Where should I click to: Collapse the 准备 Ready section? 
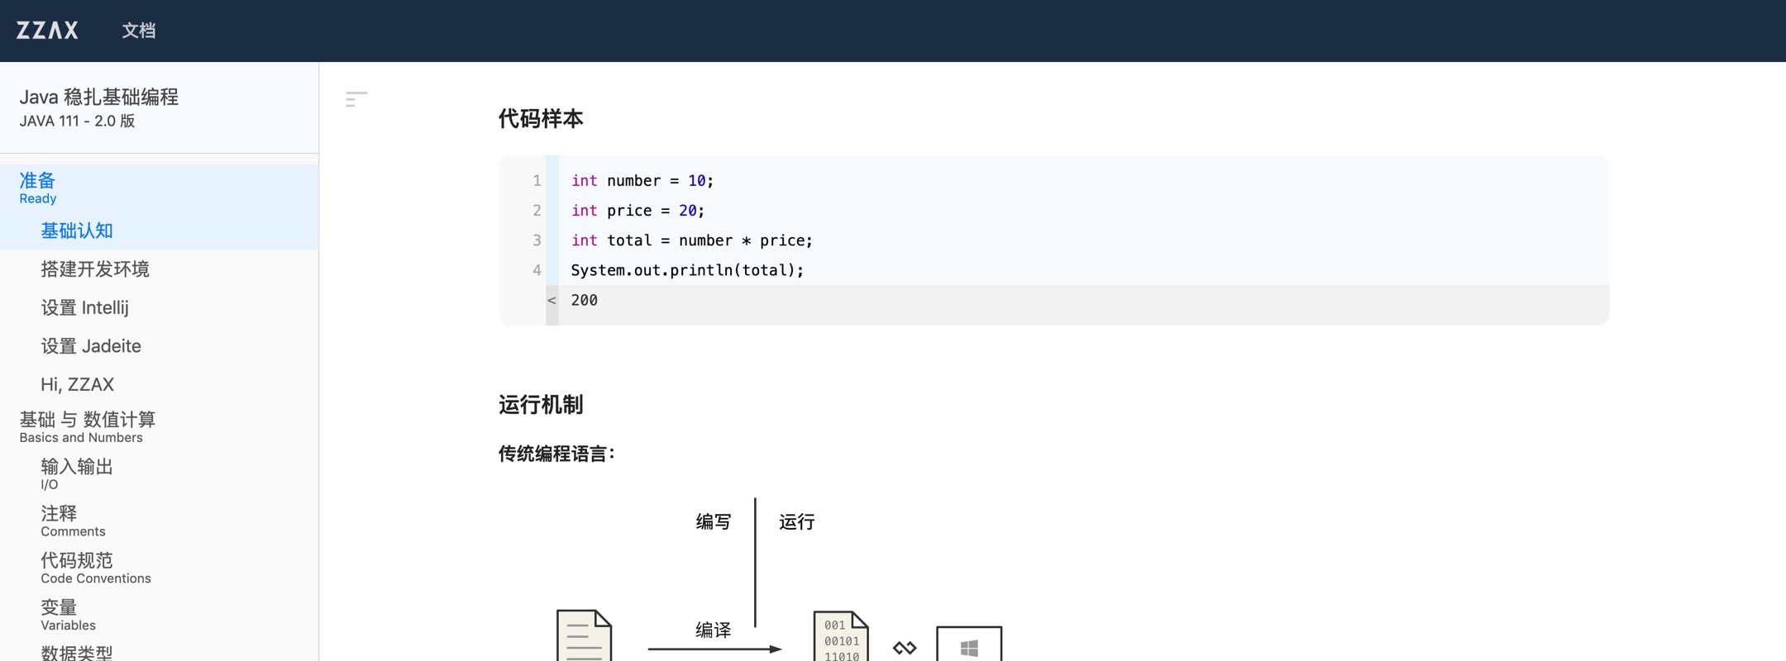coord(38,188)
